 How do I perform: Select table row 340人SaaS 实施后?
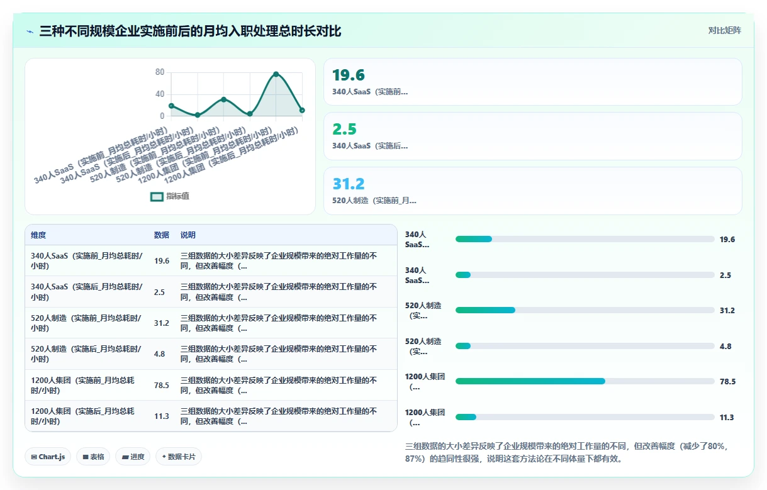pyautogui.click(x=211, y=292)
